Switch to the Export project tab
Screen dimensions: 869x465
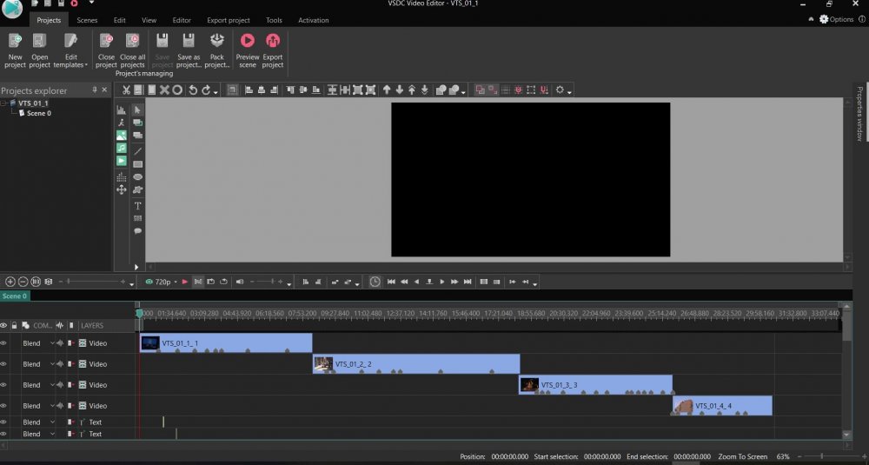[229, 20]
